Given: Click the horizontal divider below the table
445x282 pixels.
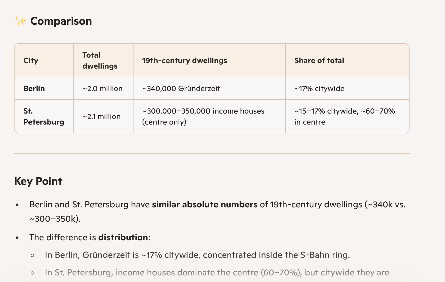Looking at the screenshot, I should (212, 153).
